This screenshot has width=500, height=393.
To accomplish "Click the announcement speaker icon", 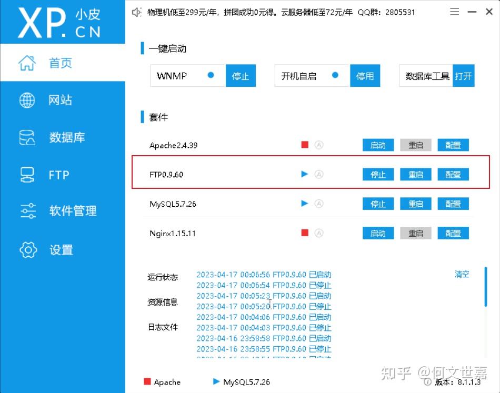I will pyautogui.click(x=136, y=12).
